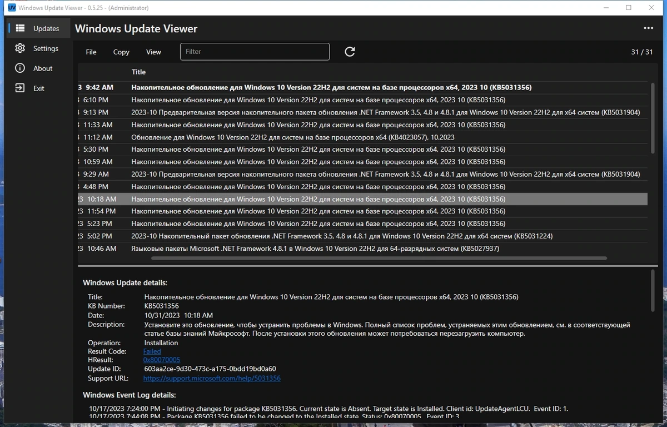
Task: Click the Update ID value 603aa2ce-9d30-473c
Action: 210,369
